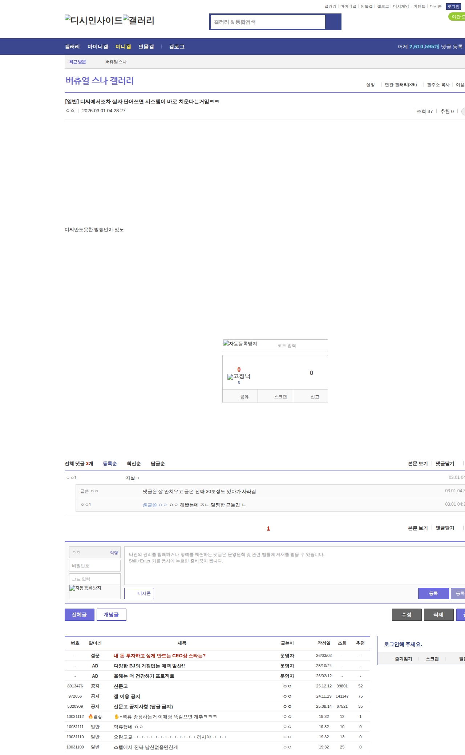This screenshot has height=755, width=465.
Task: Expand the 연관 갤러리(3/6) list
Action: 401,85
